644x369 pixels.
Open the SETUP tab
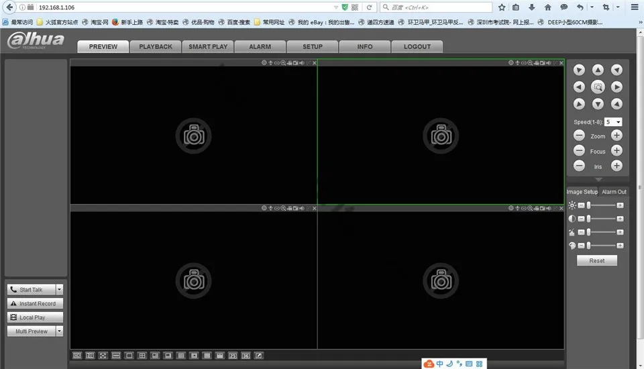[x=313, y=47]
